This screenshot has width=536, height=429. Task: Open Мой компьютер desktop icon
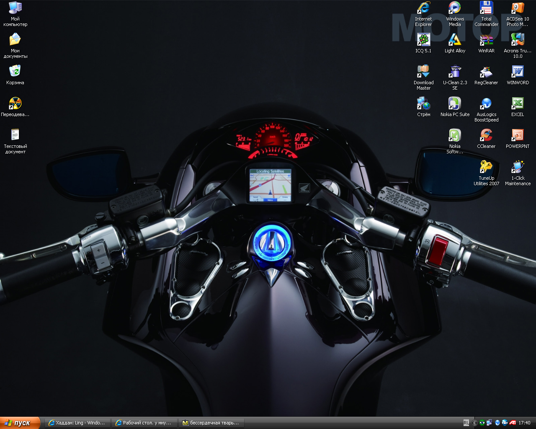coord(15,8)
